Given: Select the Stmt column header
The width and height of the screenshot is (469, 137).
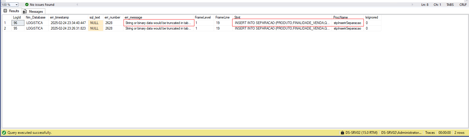Looking at the screenshot, I should 237,17.
